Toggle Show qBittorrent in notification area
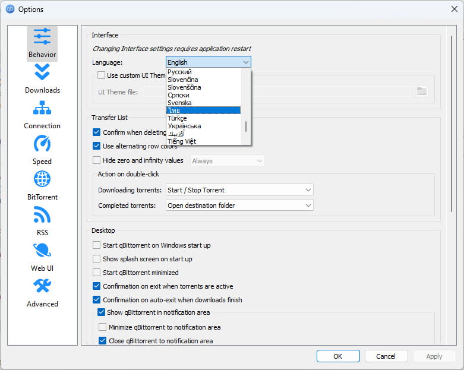 (101, 312)
